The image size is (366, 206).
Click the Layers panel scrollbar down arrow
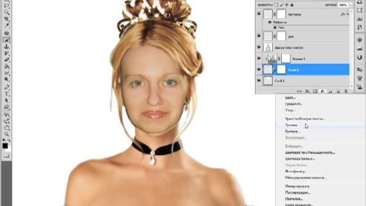[x=352, y=86]
